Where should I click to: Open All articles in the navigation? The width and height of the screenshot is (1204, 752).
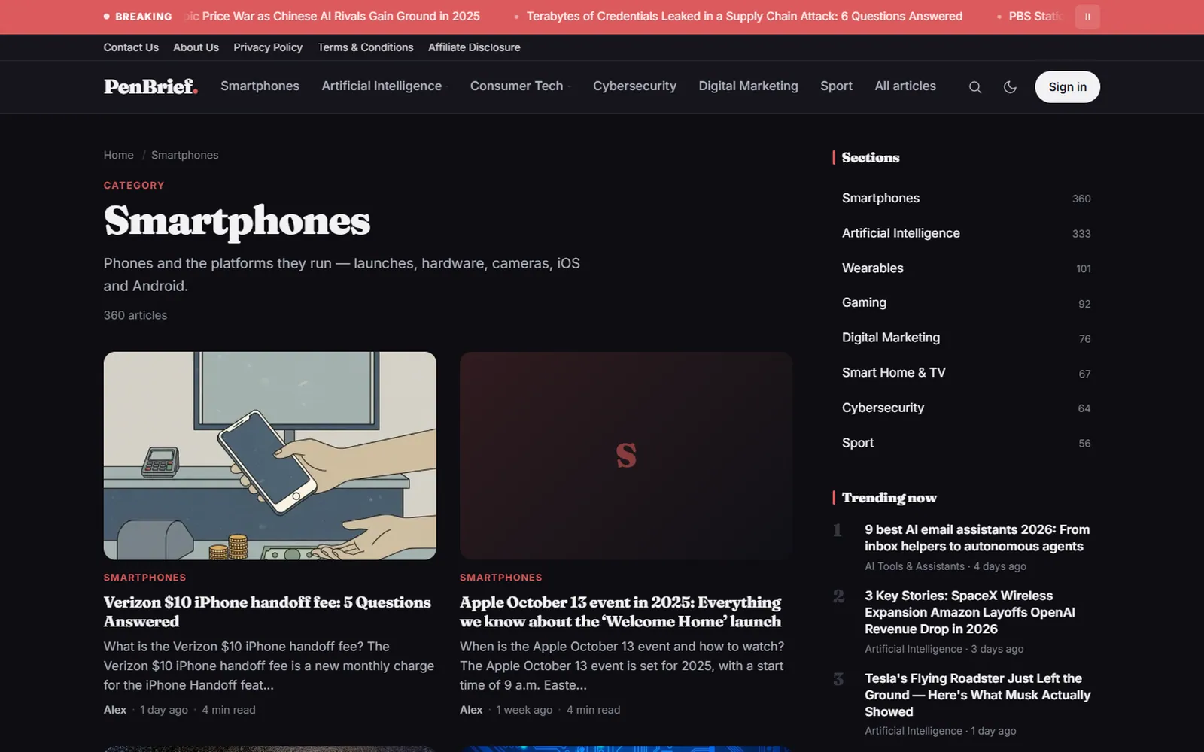click(905, 86)
